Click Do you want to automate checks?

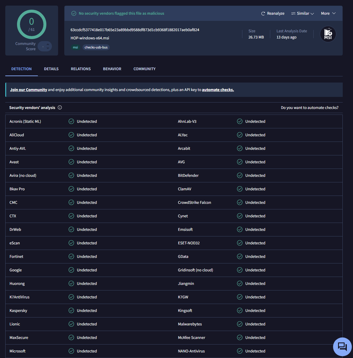[310, 108]
